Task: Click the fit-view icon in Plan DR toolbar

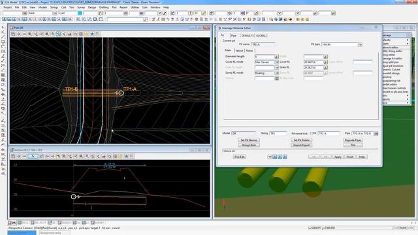Action: click(x=58, y=34)
